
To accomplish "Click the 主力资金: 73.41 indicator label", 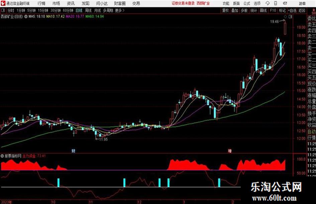I will (x=34, y=156).
